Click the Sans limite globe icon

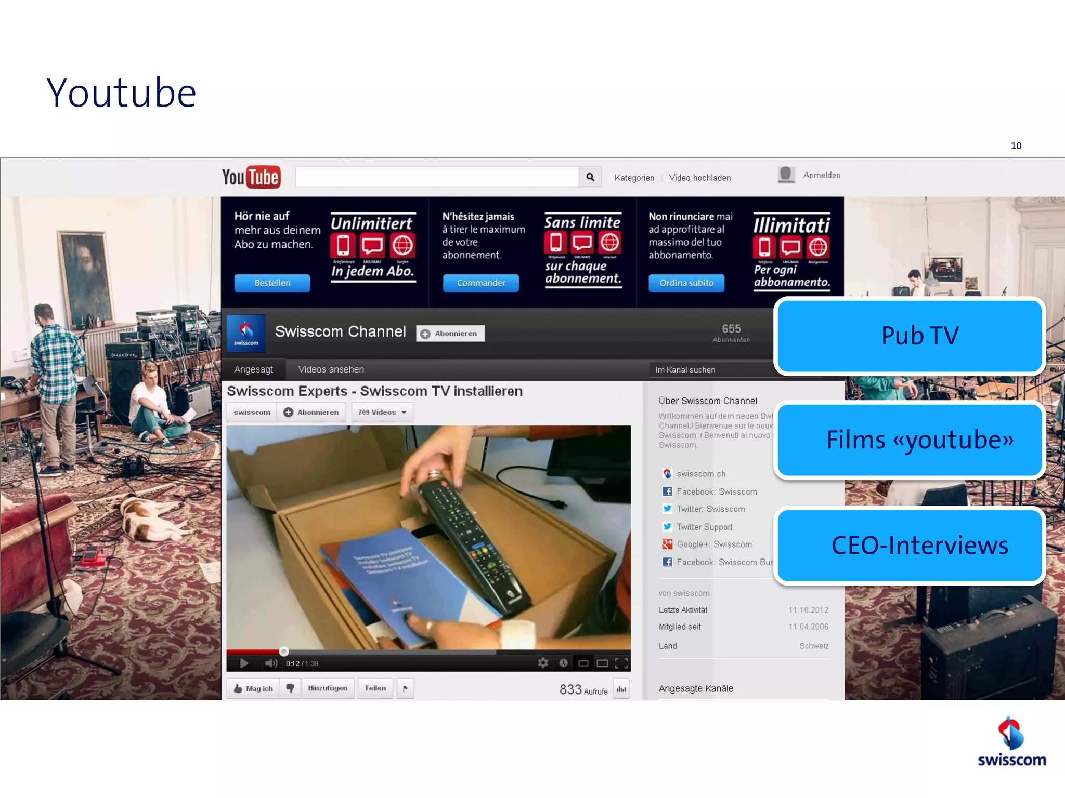pyautogui.click(x=609, y=243)
